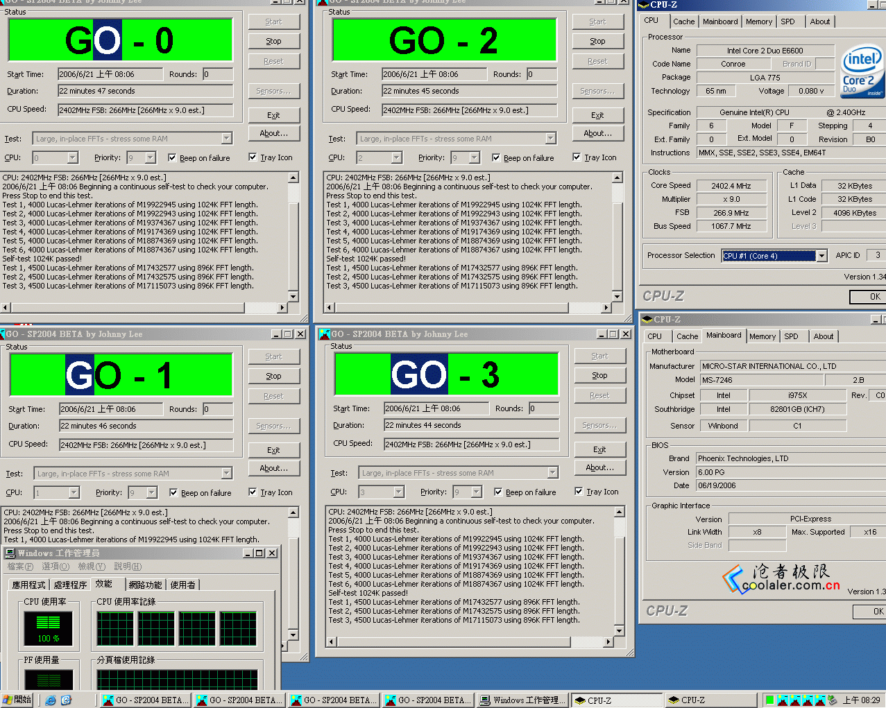Screen dimensions: 886x708
Task: Click Exit in the GO-2 window
Action: 597,116
